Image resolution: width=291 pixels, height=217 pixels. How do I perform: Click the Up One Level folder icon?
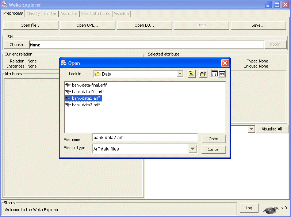[192, 74]
